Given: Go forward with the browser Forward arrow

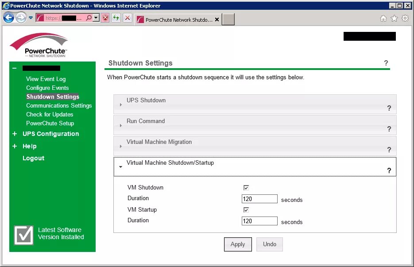Looking at the screenshot, I should pyautogui.click(x=21, y=18).
